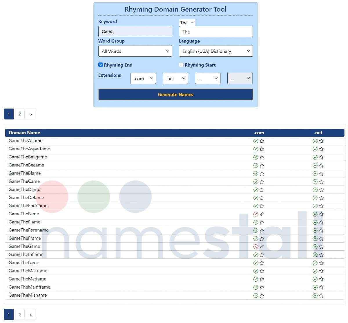Click inside the Keyword input field
Image resolution: width=348 pixels, height=323 pixels.
(x=135, y=31)
